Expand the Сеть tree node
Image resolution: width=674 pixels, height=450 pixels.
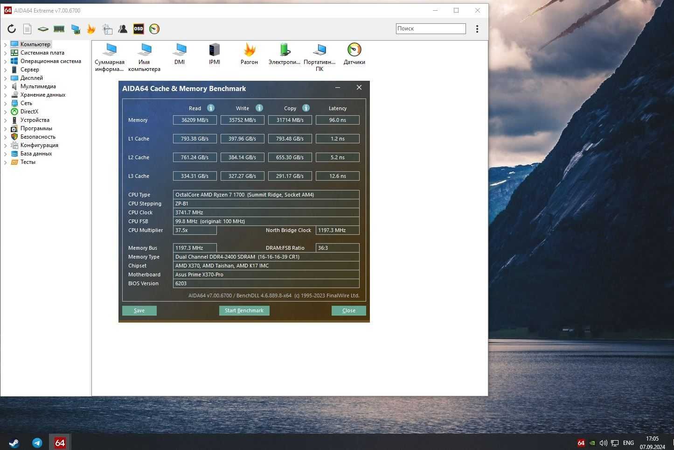point(6,104)
